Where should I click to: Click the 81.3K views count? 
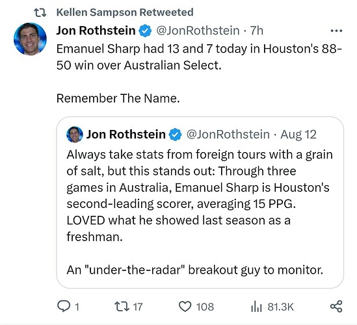click(280, 307)
